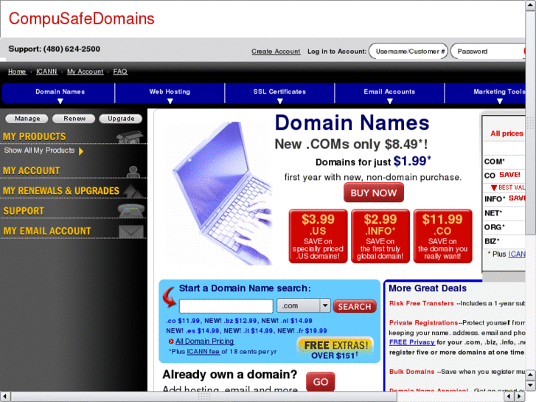
Task: Open the ICANN link in top navigation
Action: [x=47, y=72]
